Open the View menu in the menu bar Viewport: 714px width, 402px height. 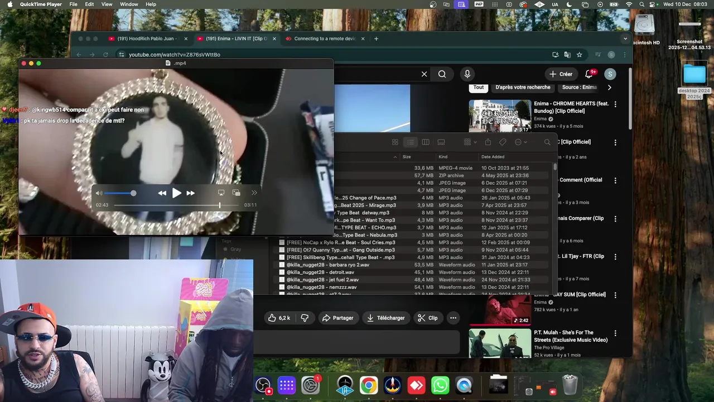[107, 4]
